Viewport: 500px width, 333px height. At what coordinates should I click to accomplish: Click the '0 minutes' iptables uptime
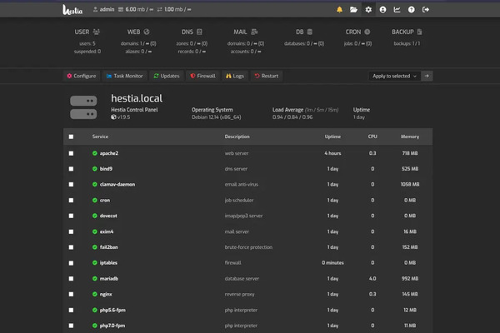(332, 263)
